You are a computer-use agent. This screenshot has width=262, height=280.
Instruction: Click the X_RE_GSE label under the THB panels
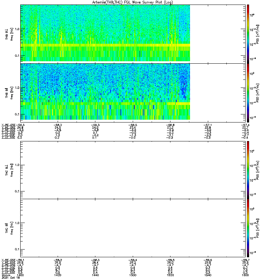[x=8, y=125]
